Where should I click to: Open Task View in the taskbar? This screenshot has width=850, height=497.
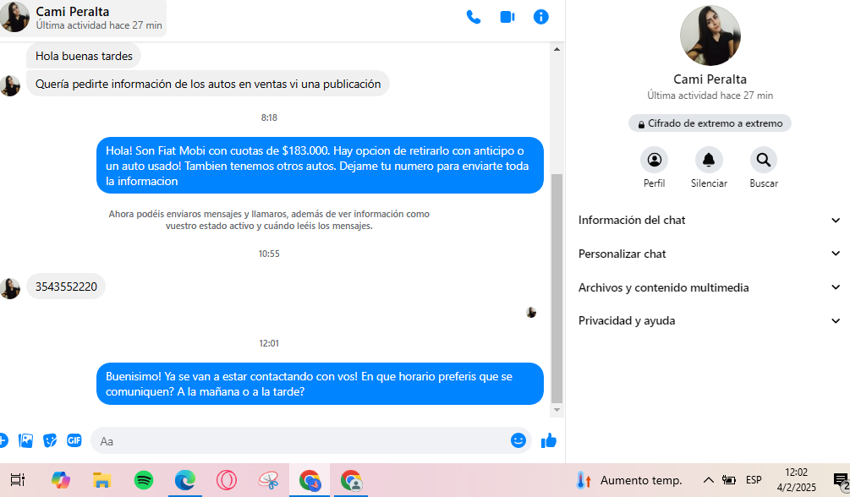(x=18, y=480)
